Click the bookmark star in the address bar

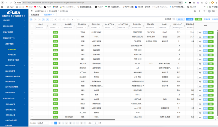(x=180, y=2)
